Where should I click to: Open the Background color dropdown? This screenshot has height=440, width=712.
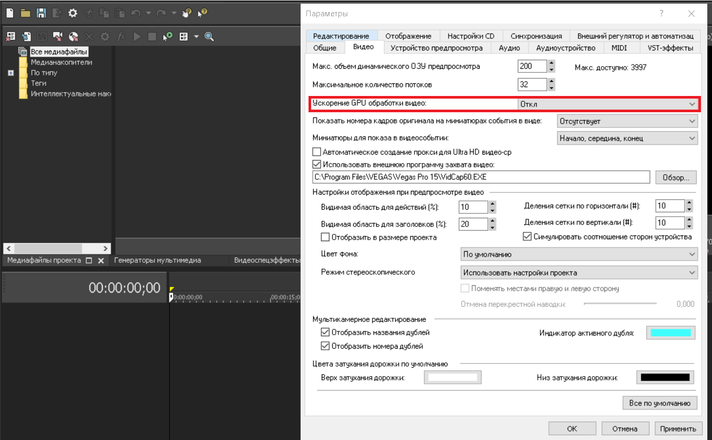tap(579, 254)
